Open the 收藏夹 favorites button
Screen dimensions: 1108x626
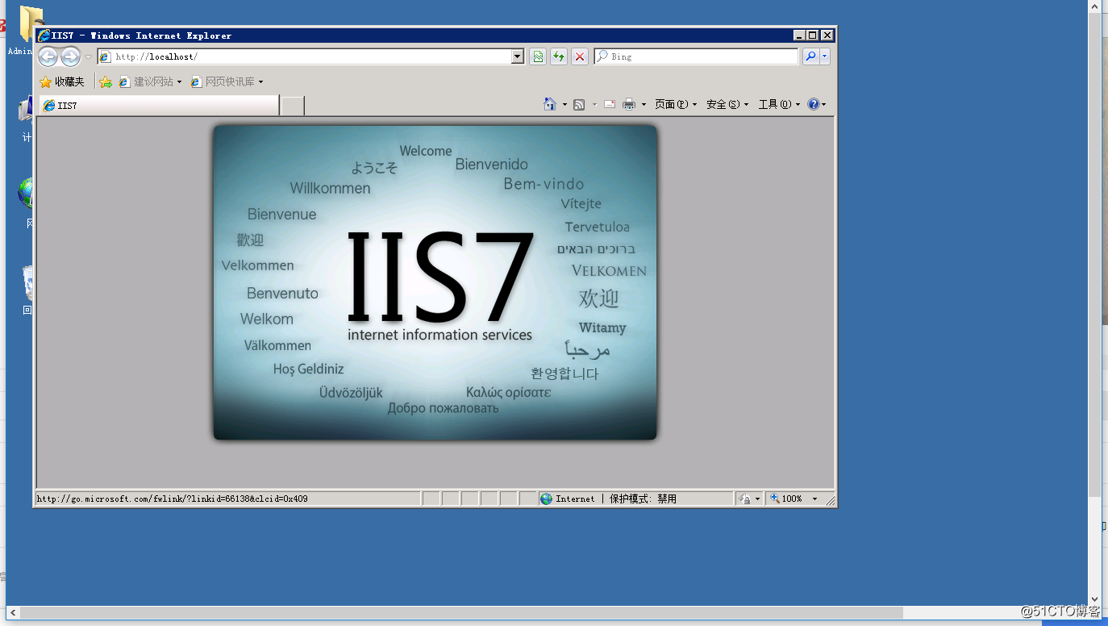[62, 81]
